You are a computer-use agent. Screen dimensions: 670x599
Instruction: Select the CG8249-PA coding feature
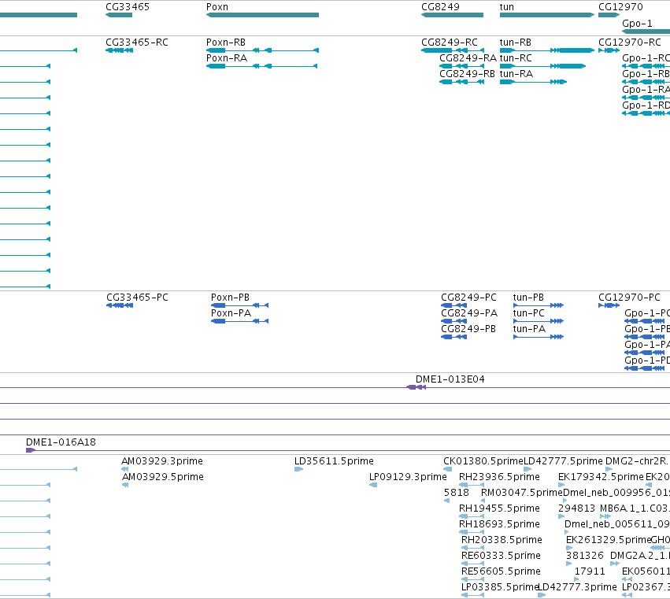tap(453, 321)
